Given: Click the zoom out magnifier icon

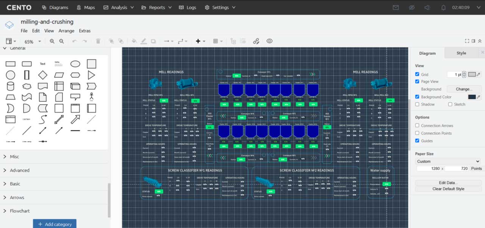Looking at the screenshot, I should click(61, 41).
